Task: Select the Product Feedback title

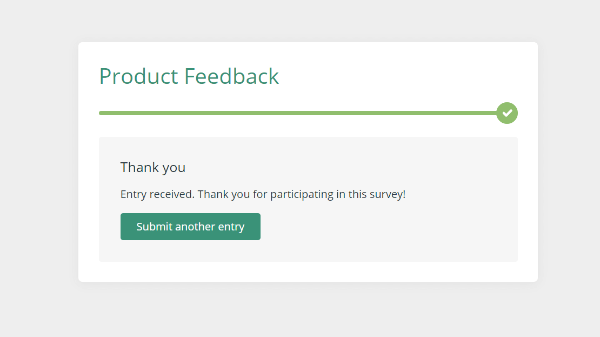Action: point(189,76)
